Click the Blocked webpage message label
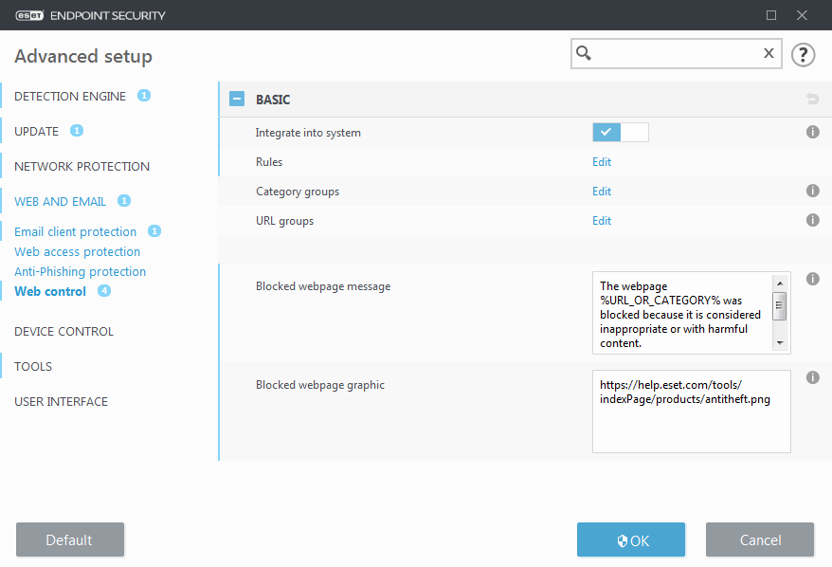 [x=323, y=286]
